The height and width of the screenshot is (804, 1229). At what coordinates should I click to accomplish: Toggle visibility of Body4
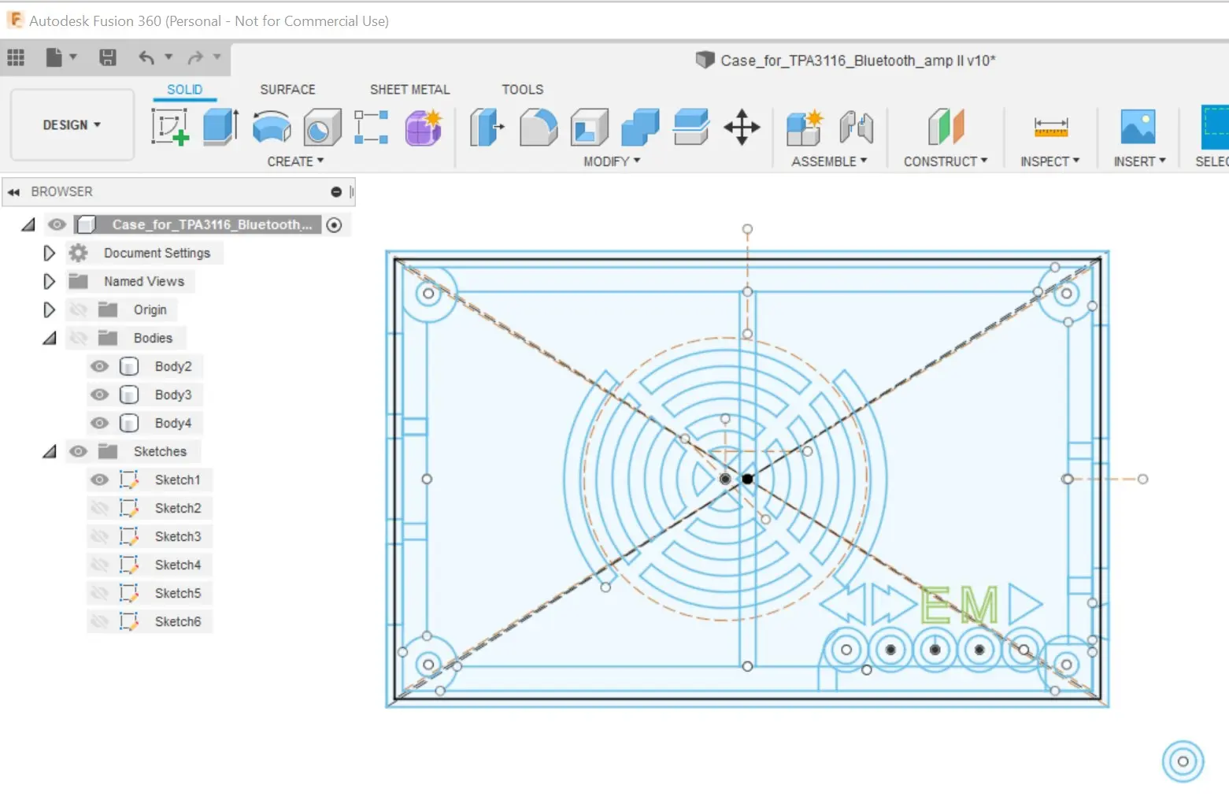tap(99, 423)
